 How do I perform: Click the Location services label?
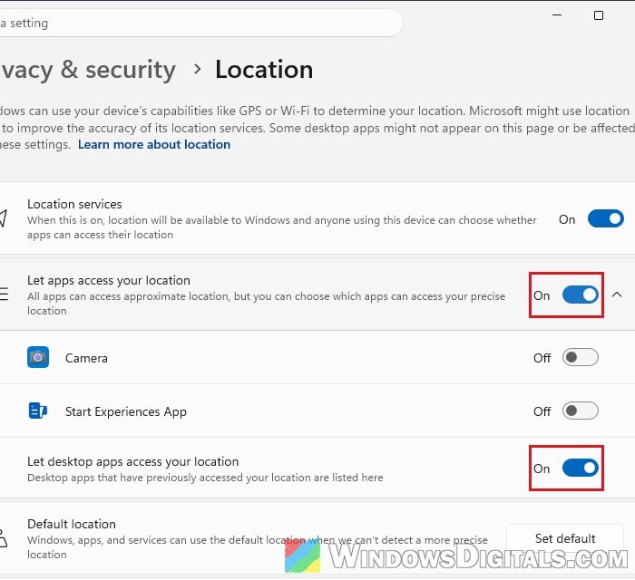point(74,204)
